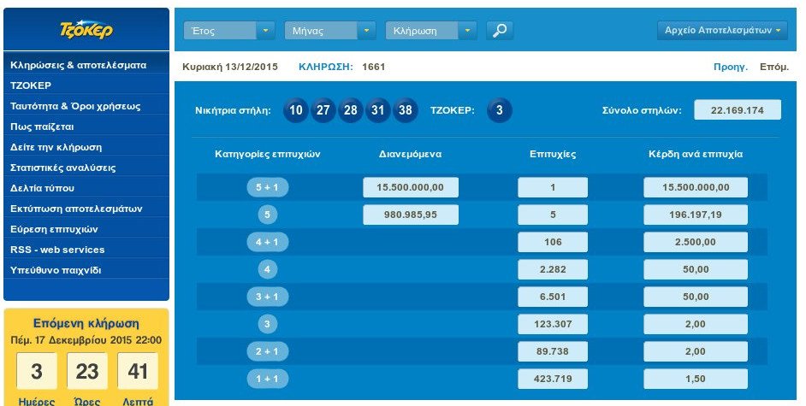Viewport: 806px width, 406px height.
Task: Open the Κλήρωση draw dropdown
Action: (430, 30)
